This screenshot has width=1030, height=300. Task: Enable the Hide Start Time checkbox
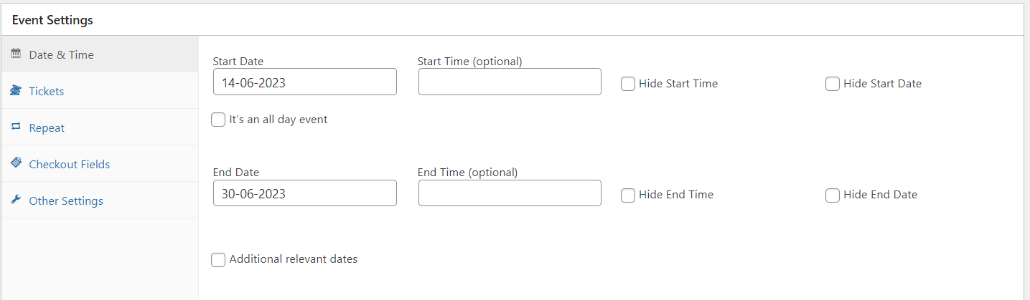pos(628,84)
